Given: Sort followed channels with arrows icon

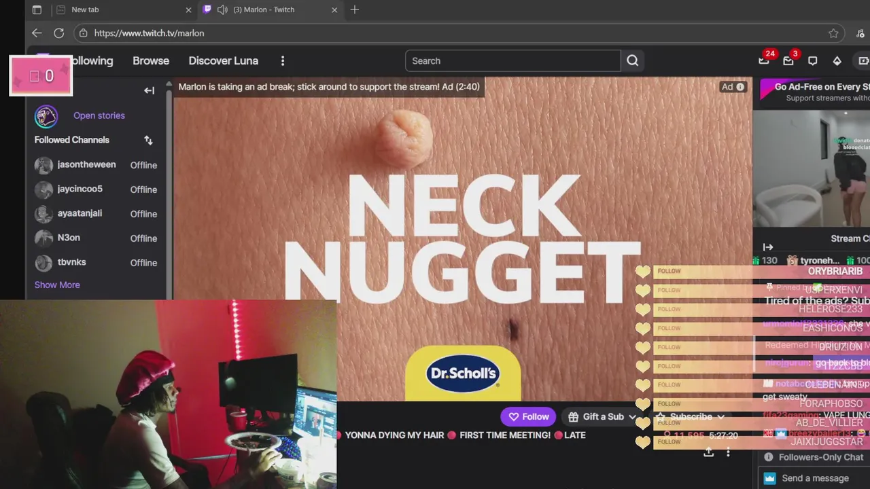Looking at the screenshot, I should click(x=148, y=140).
